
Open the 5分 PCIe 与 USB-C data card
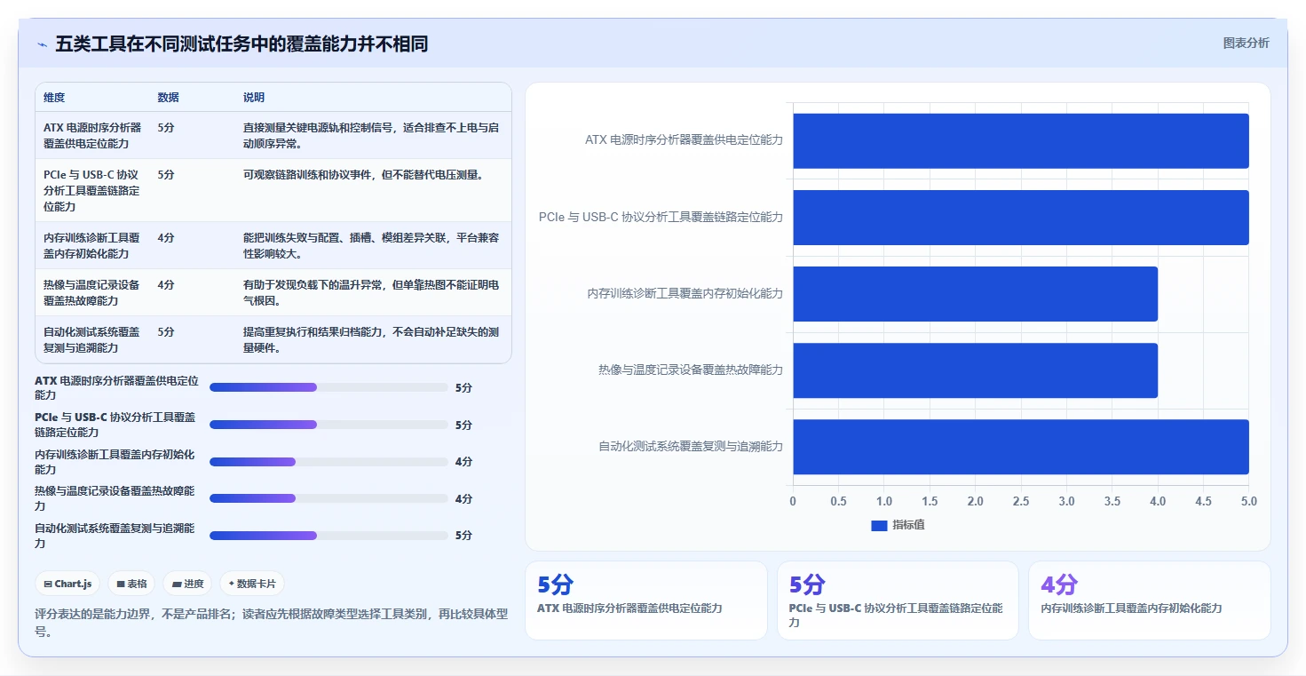(x=898, y=600)
